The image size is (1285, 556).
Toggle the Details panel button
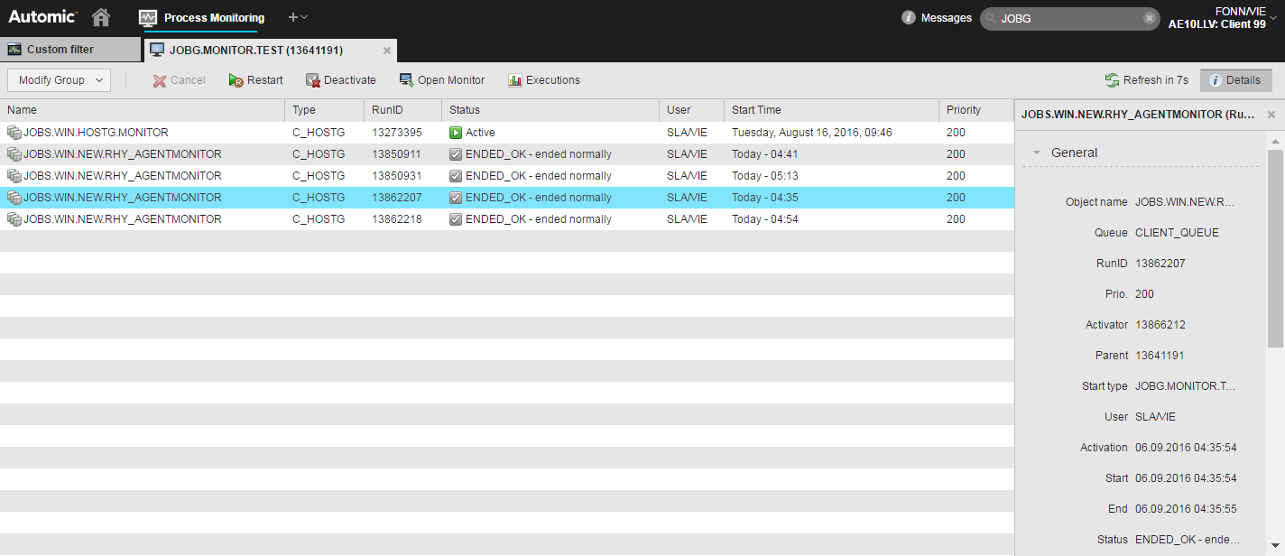[1235, 79]
